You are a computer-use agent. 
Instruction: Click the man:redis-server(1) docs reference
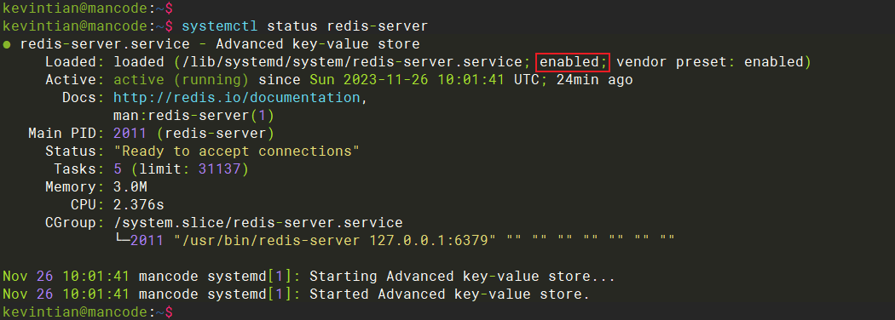coord(194,116)
